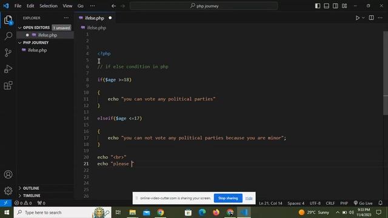Change CRLF end of line sequence
Image resolution: width=388 pixels, height=218 pixels.
click(x=330, y=203)
